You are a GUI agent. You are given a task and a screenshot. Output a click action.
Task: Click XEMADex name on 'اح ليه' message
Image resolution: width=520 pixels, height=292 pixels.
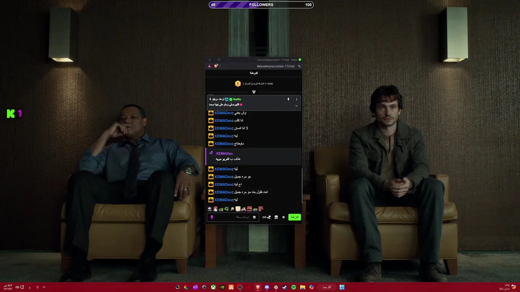pos(223,185)
